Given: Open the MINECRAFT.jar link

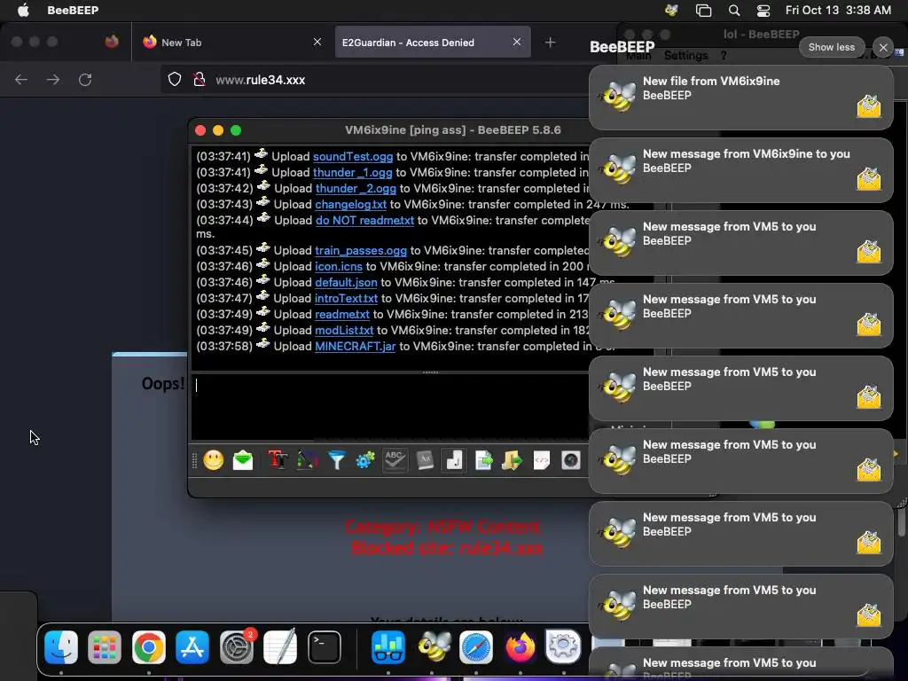Looking at the screenshot, I should coord(355,347).
